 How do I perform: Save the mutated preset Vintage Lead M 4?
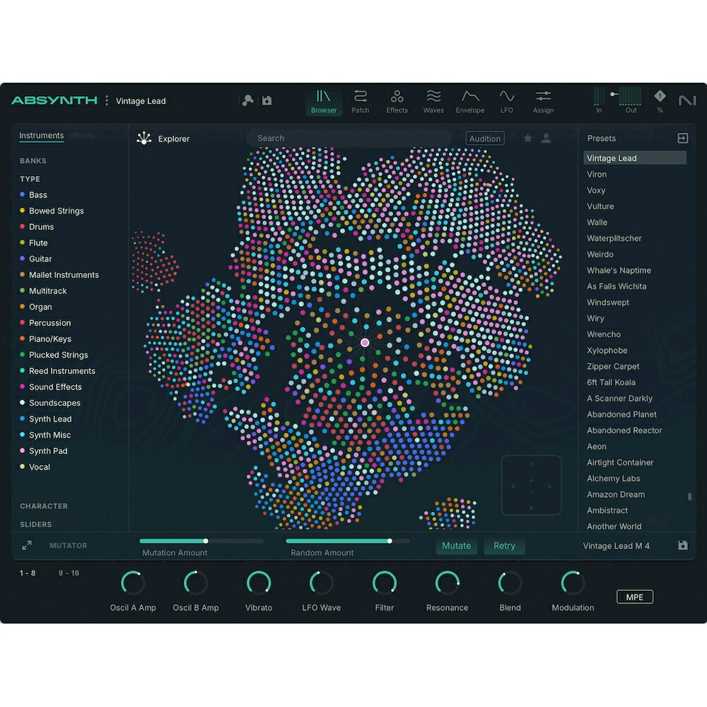click(x=682, y=546)
